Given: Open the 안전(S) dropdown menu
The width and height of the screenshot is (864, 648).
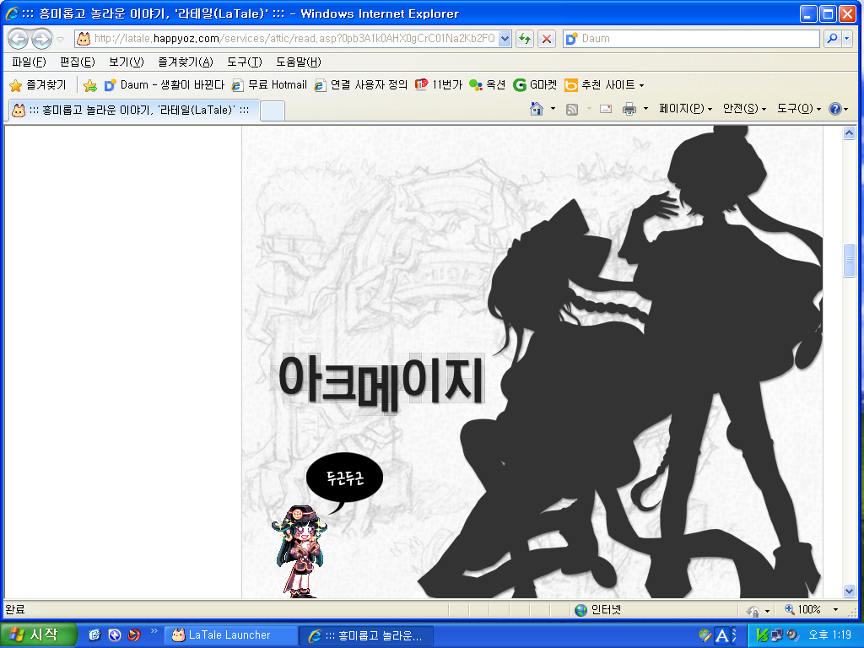Looking at the screenshot, I should (x=744, y=109).
